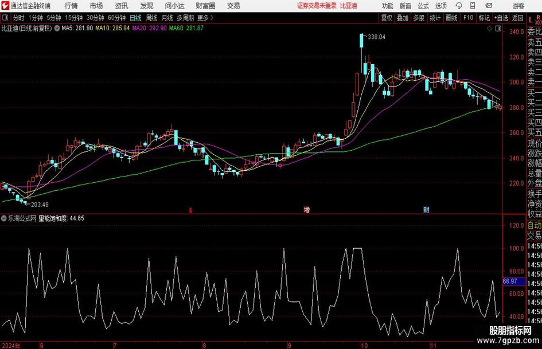Viewport: 542px width, 349px height.
Task: Open the 公式 menu
Action: [423, 6]
